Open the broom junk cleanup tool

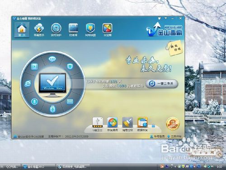click(127, 124)
